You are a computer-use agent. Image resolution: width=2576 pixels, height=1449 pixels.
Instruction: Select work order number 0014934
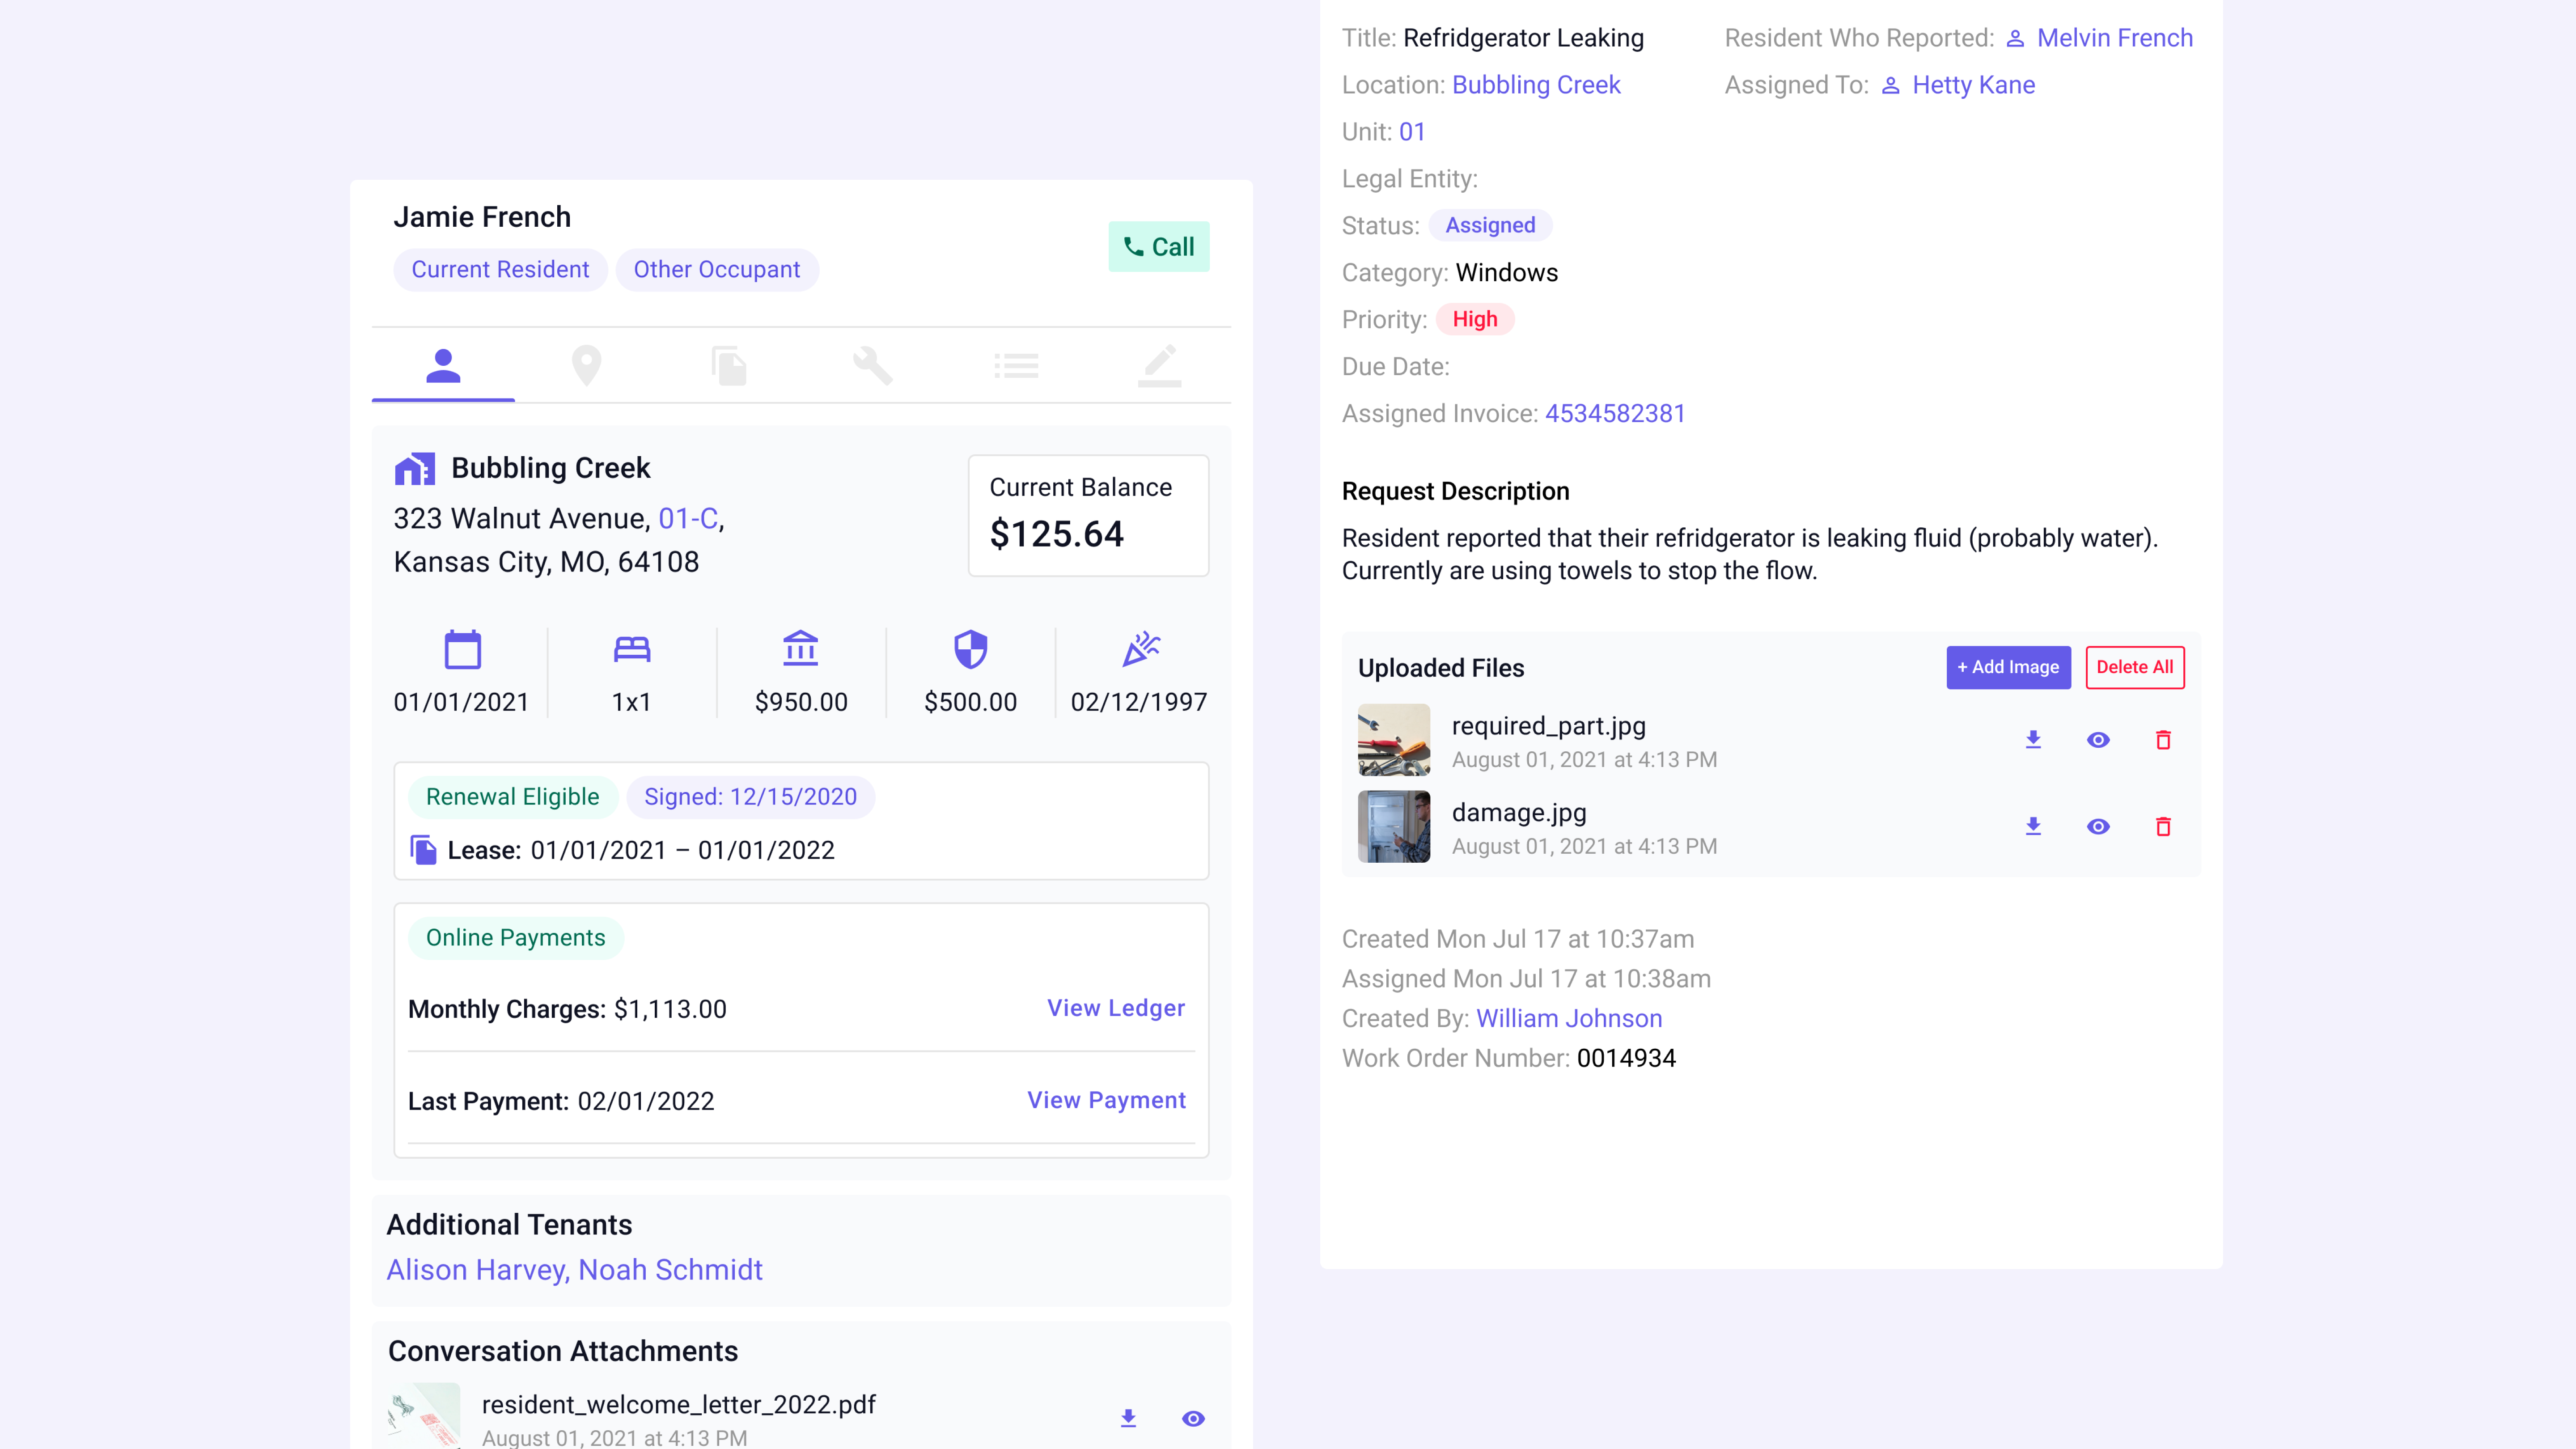click(x=1626, y=1058)
